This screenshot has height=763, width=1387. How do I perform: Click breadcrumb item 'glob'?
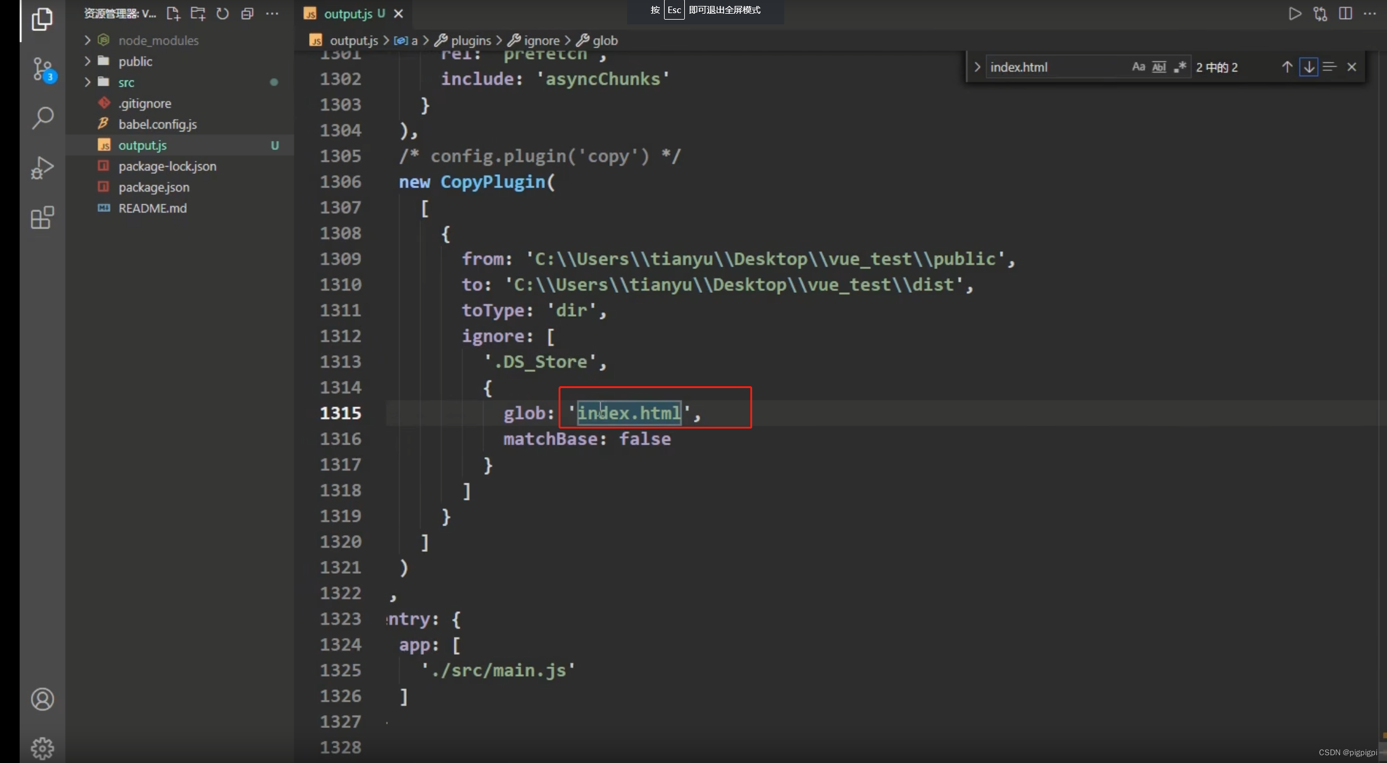(597, 40)
